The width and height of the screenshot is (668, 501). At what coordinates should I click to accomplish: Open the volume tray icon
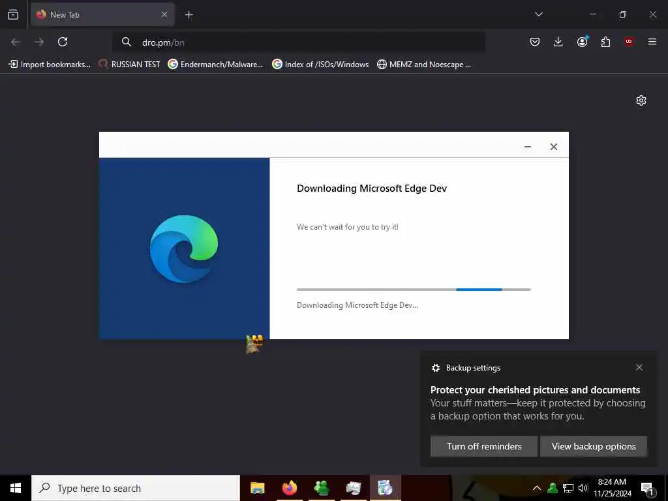tap(583, 488)
